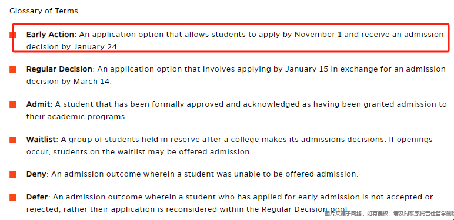This screenshot has height=220, width=454.
Task: Click the bold Regular Decision term
Action: pos(59,69)
